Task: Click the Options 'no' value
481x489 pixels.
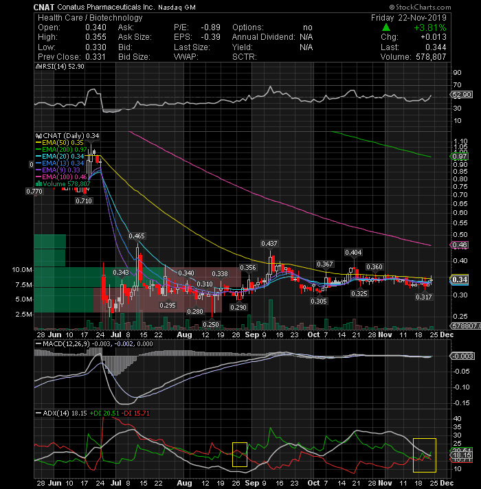Action: pos(308,27)
